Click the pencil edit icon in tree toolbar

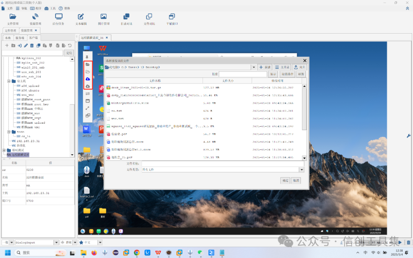coord(26,46)
